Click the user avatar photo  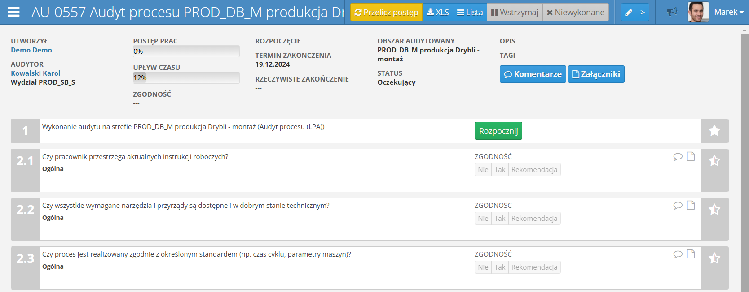698,12
